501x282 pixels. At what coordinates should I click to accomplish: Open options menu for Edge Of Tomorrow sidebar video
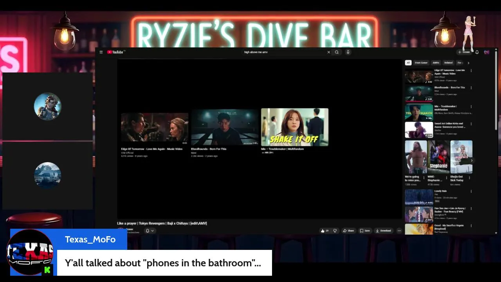(x=471, y=70)
